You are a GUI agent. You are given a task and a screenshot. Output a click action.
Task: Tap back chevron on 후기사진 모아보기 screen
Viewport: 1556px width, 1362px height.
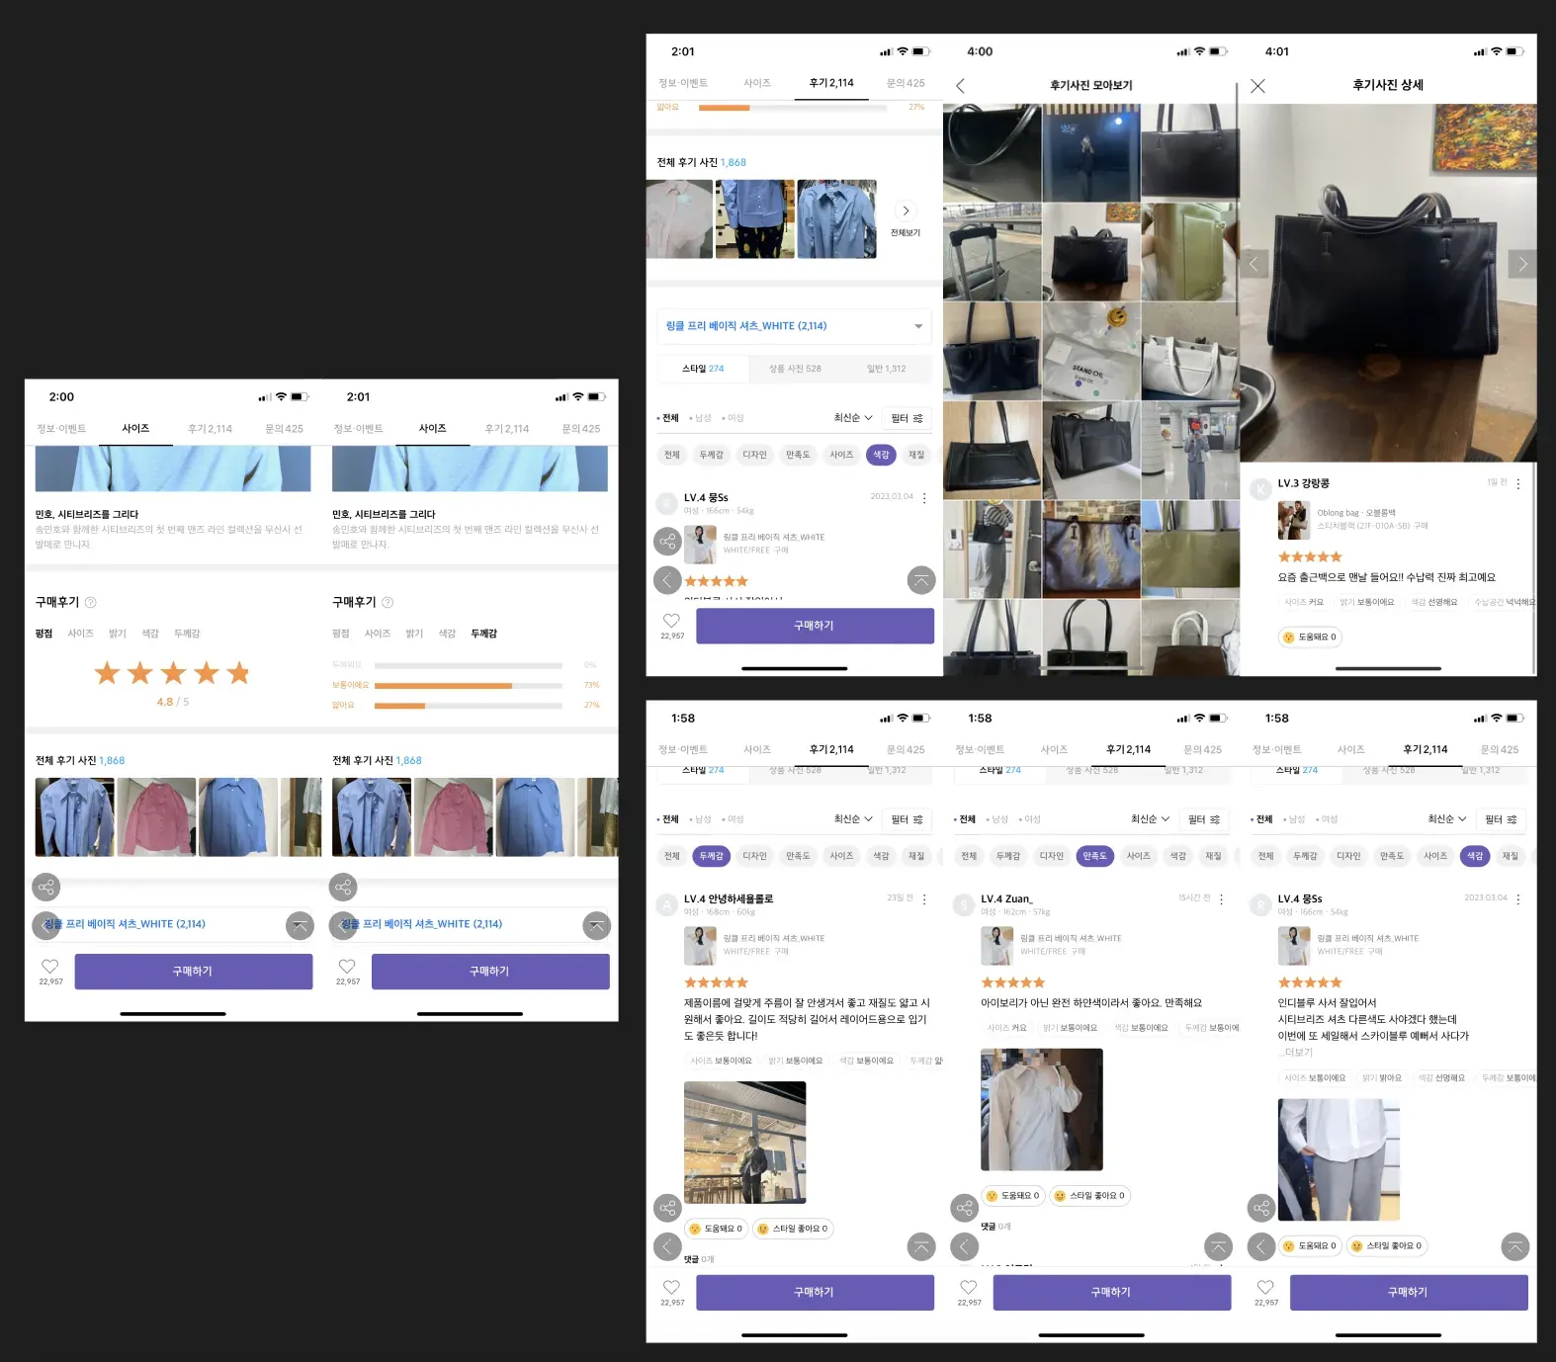coord(960,86)
